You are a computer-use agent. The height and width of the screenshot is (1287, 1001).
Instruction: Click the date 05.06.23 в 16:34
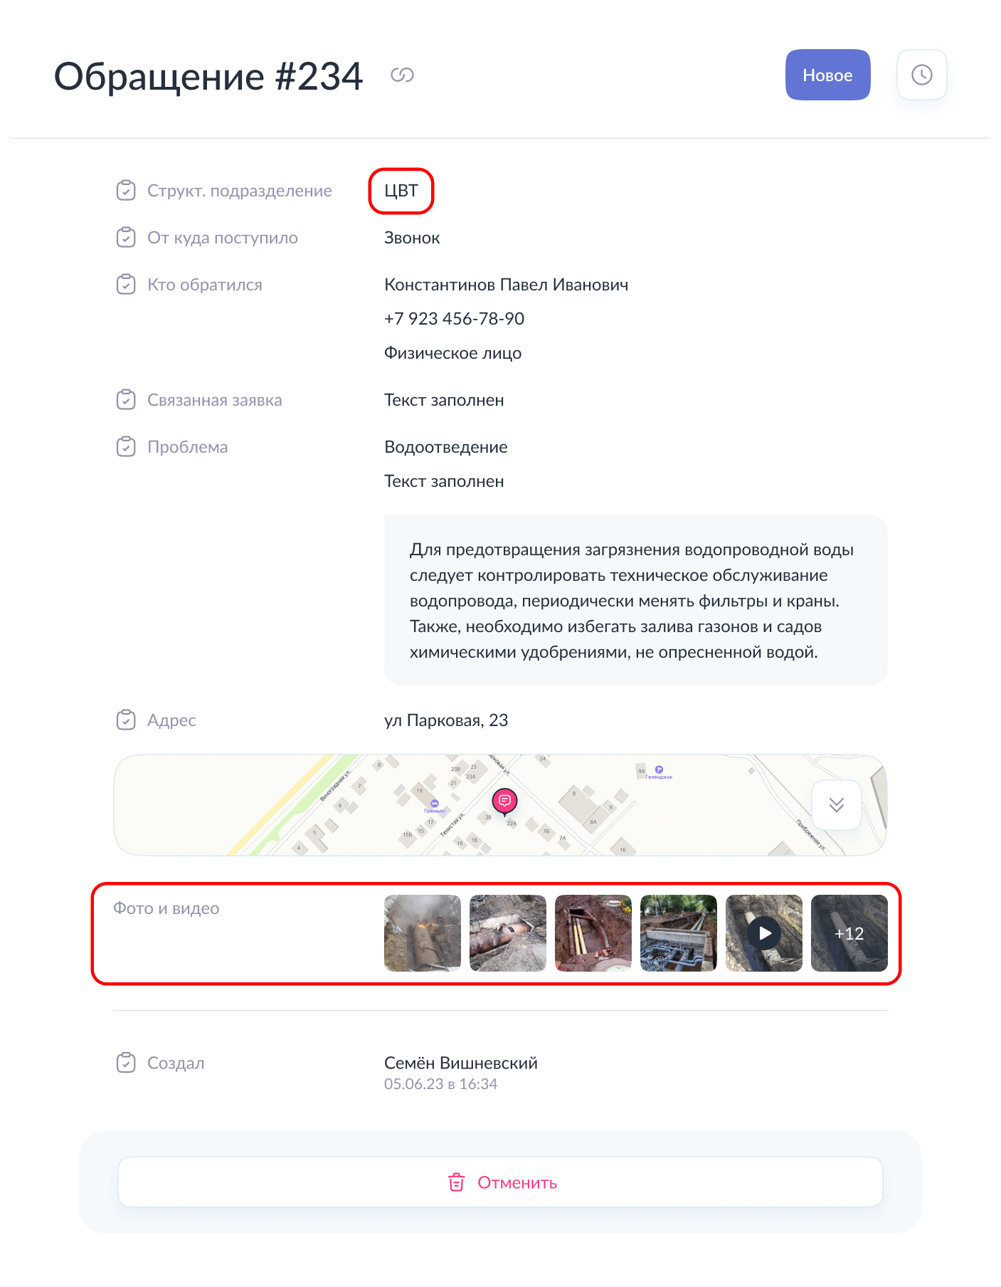click(x=440, y=1084)
